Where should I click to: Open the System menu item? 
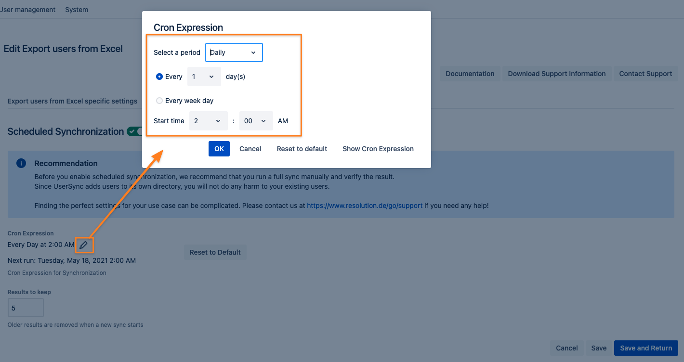tap(77, 10)
